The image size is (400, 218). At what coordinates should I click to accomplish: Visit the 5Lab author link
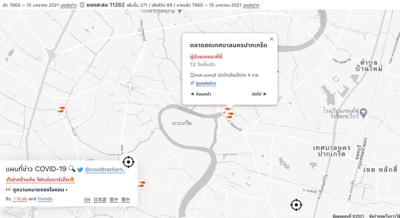click(20, 199)
